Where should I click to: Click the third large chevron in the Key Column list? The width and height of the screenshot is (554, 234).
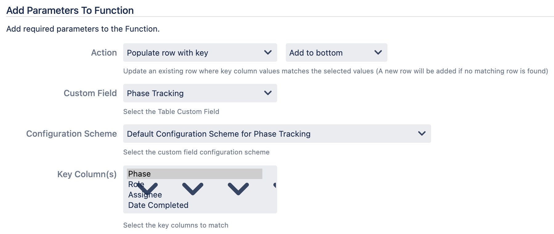click(238, 189)
